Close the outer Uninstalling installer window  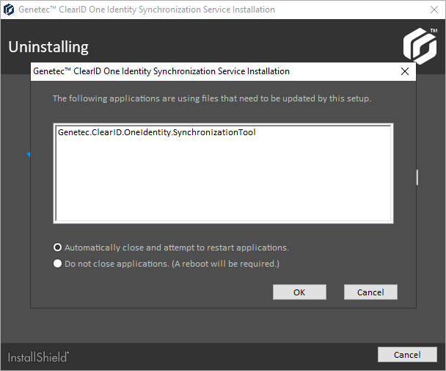point(434,10)
